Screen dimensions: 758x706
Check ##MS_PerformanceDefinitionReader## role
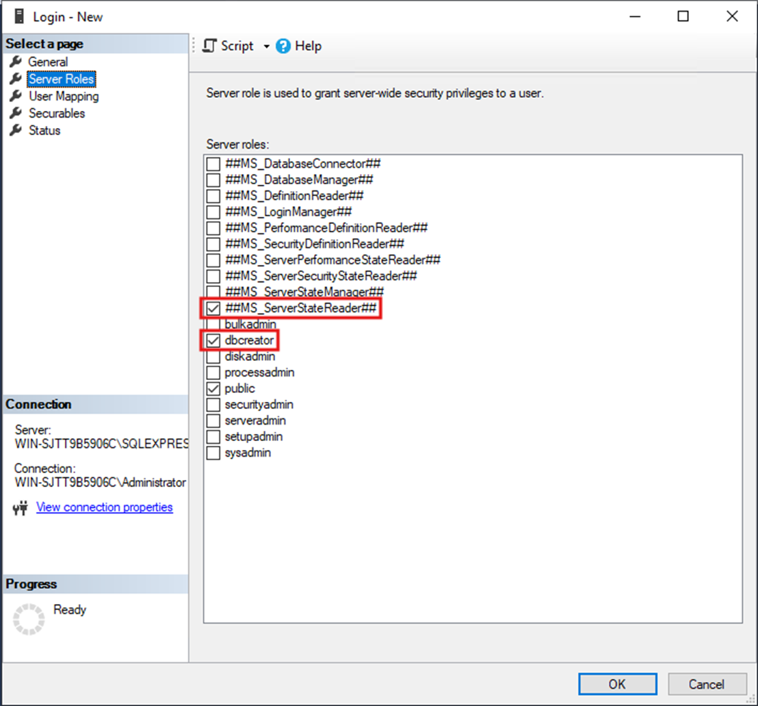pyautogui.click(x=213, y=228)
